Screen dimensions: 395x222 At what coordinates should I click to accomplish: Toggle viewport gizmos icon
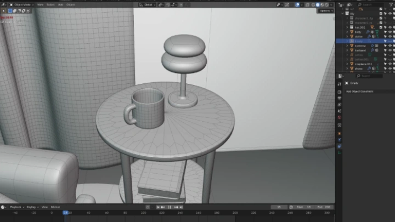tap(287, 4)
